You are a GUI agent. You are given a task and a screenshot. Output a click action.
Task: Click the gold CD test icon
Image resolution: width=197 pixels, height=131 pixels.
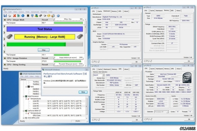tap(49, 16)
